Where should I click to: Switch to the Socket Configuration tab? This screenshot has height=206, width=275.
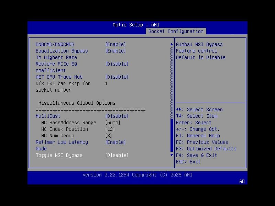pos(176,31)
